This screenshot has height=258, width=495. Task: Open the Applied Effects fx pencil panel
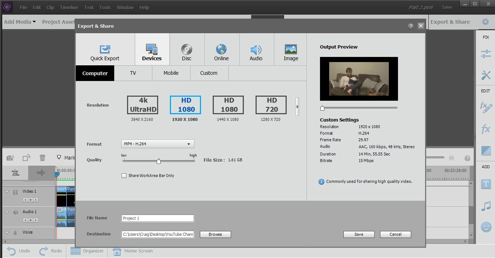(486, 107)
